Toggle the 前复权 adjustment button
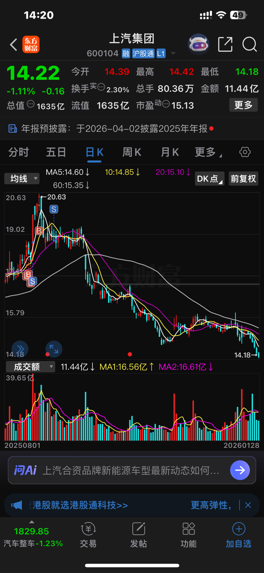The height and width of the screenshot is (573, 264). (243, 178)
